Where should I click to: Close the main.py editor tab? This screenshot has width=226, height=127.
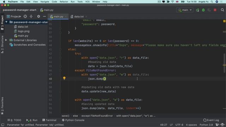[x=66, y=17]
